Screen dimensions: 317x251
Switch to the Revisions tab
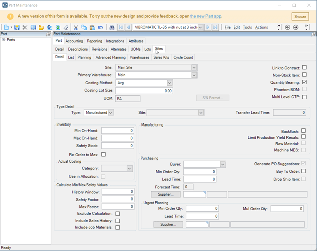click(x=99, y=49)
